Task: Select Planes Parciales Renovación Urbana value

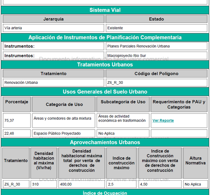Action: (157, 46)
